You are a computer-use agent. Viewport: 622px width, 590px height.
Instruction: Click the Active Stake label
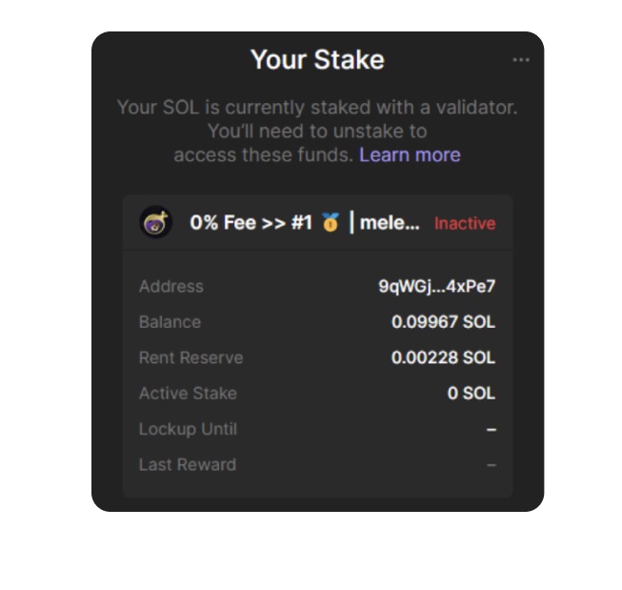[x=188, y=394]
